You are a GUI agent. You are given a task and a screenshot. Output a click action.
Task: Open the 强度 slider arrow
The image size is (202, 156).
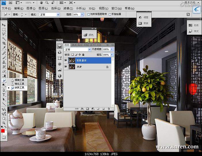[82, 14]
